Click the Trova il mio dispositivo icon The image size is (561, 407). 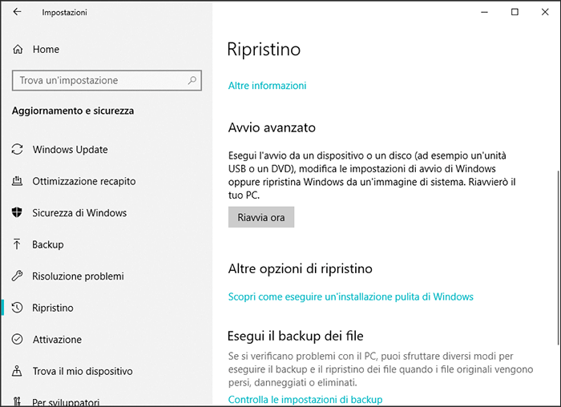(x=18, y=372)
